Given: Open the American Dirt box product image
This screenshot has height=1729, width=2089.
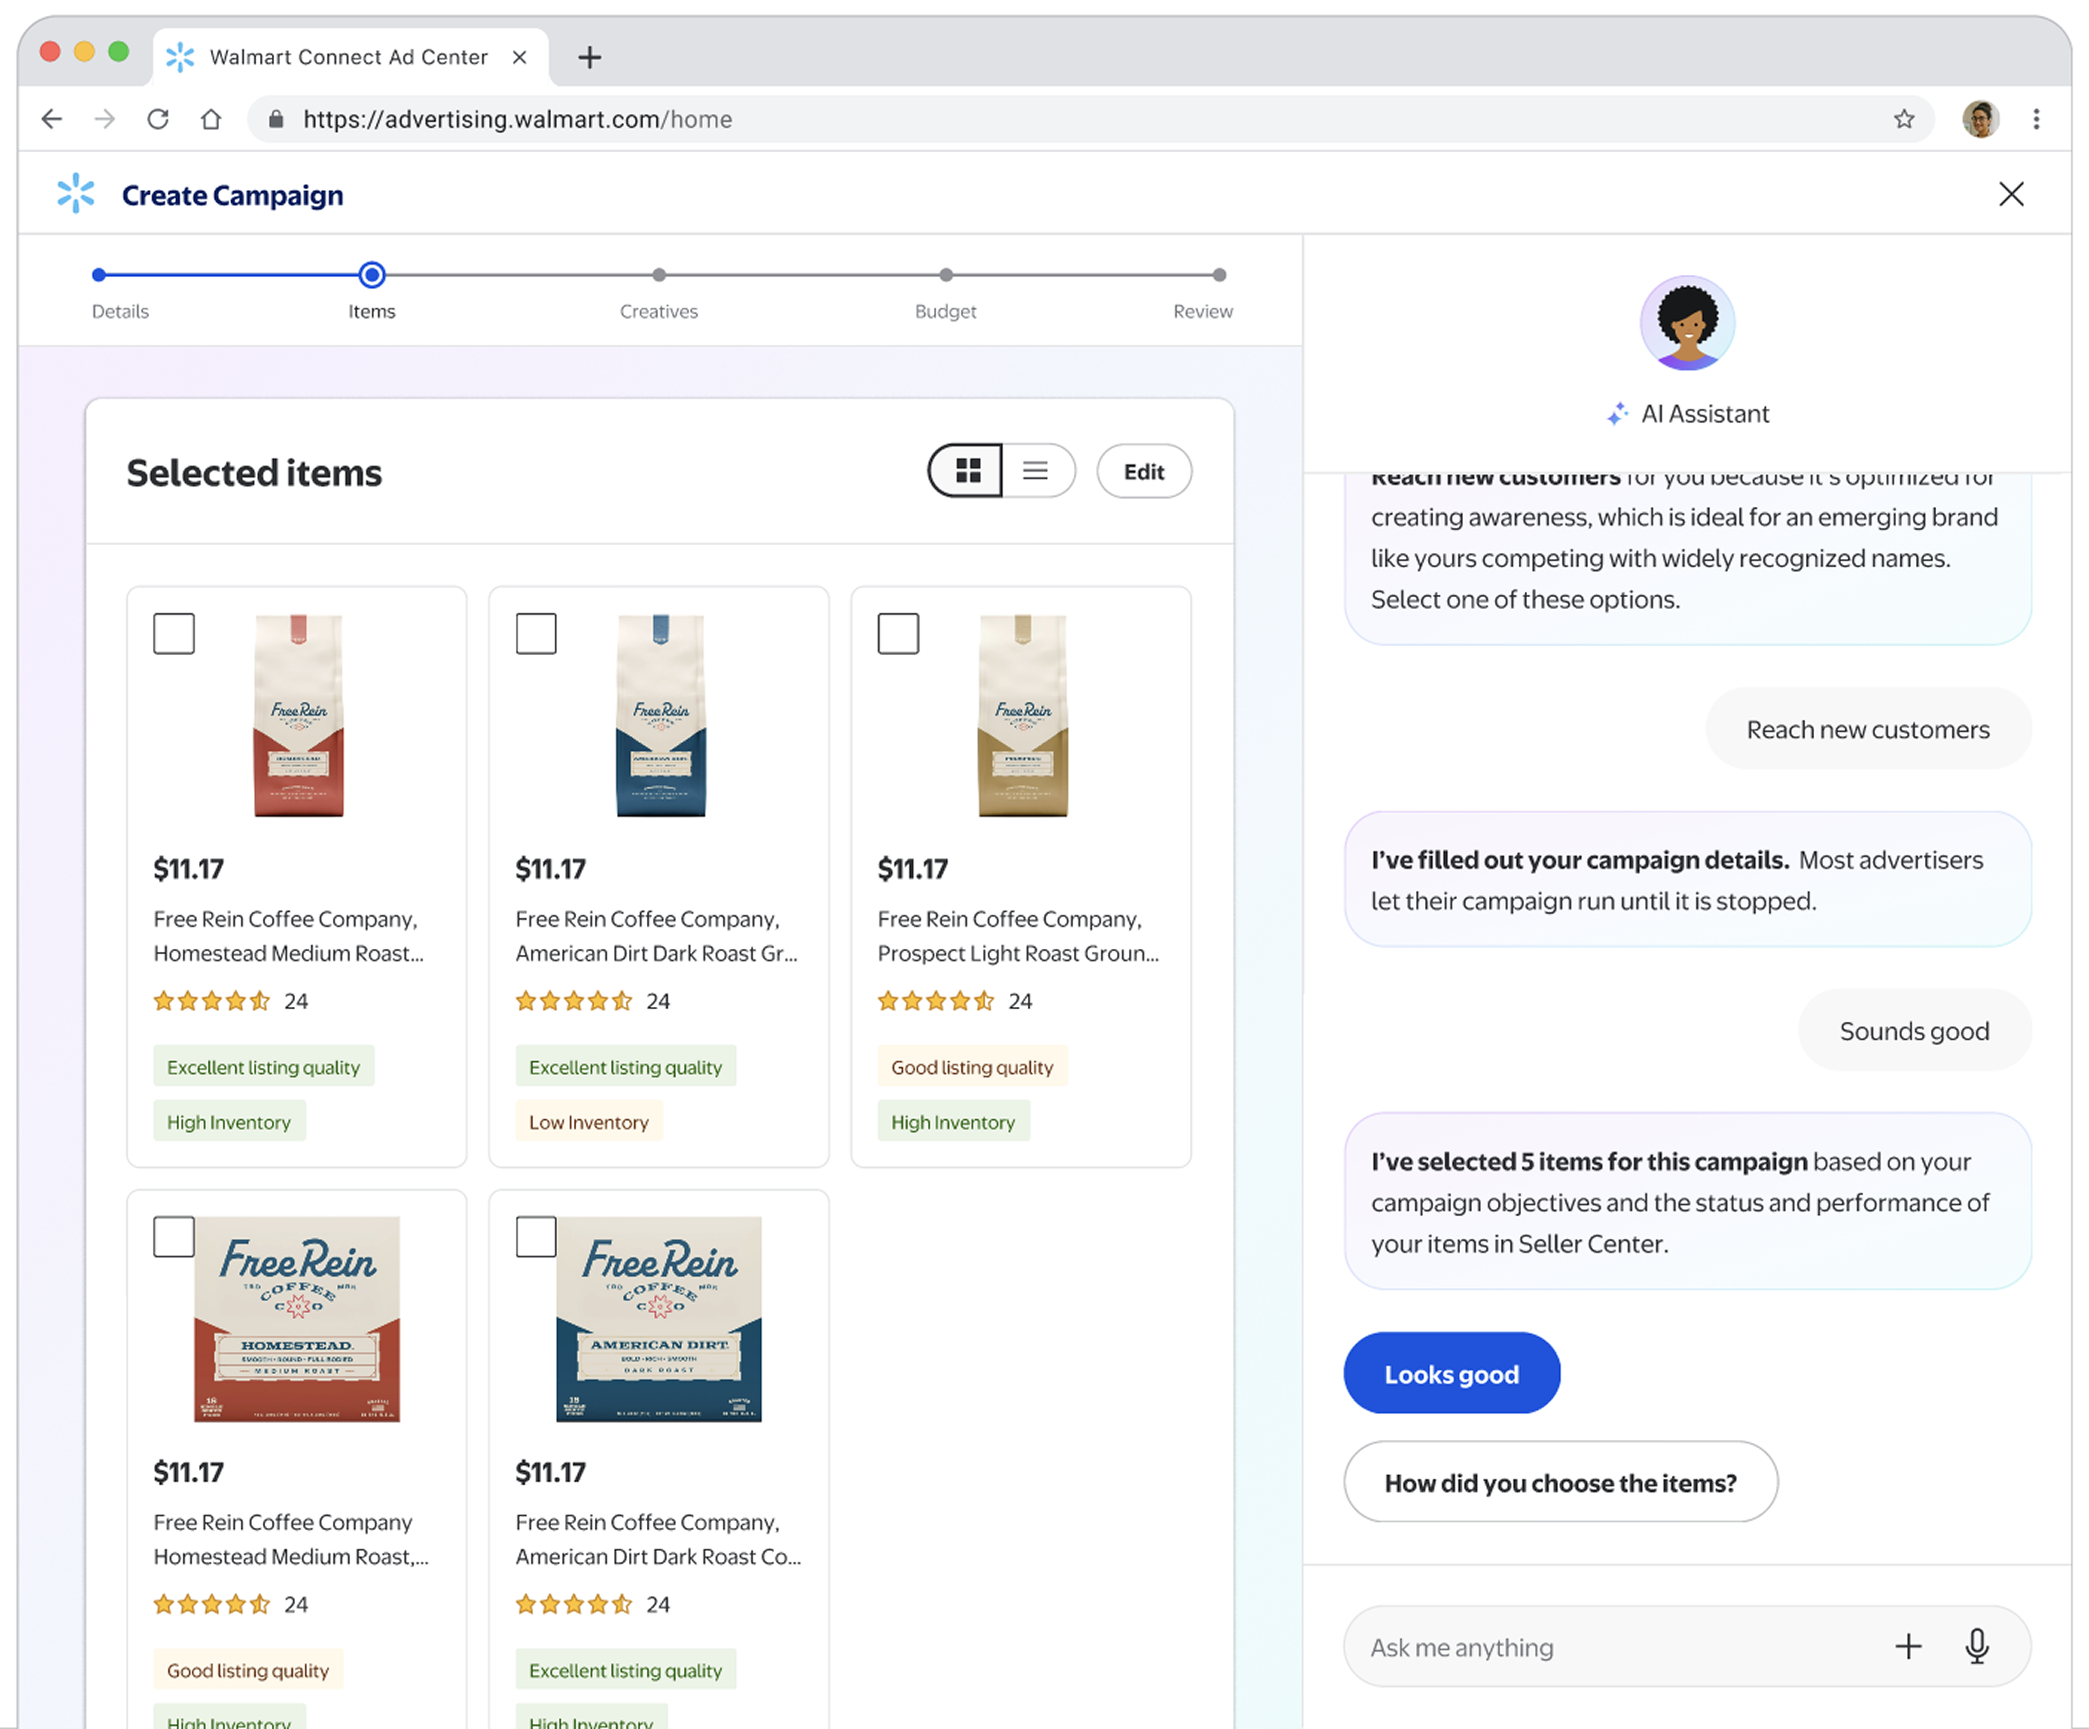Looking at the screenshot, I should click(x=659, y=1319).
